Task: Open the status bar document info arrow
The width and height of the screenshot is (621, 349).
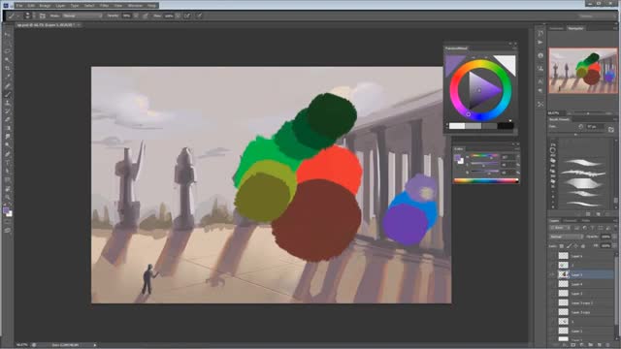Action: (x=95, y=345)
